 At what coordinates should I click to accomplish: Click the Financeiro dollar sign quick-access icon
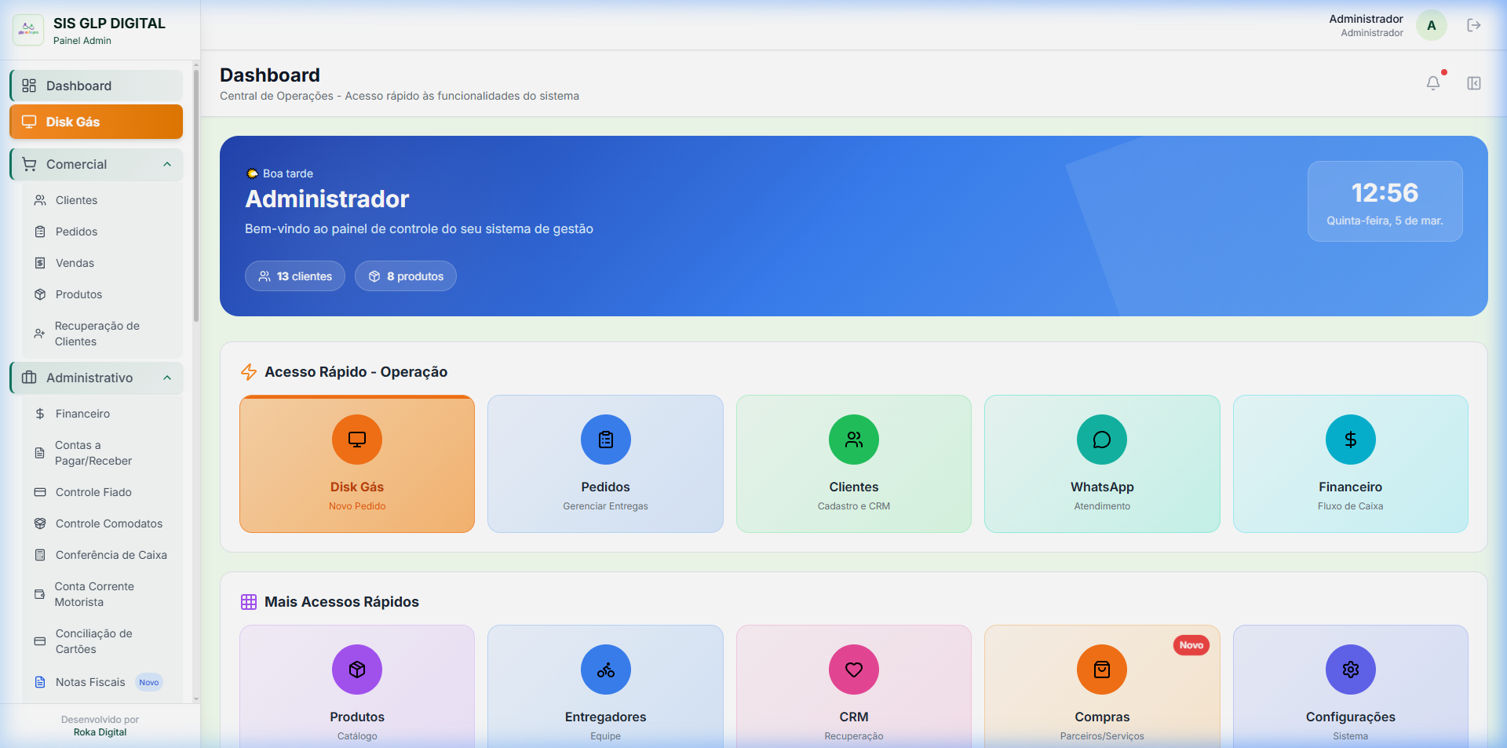pos(1350,440)
